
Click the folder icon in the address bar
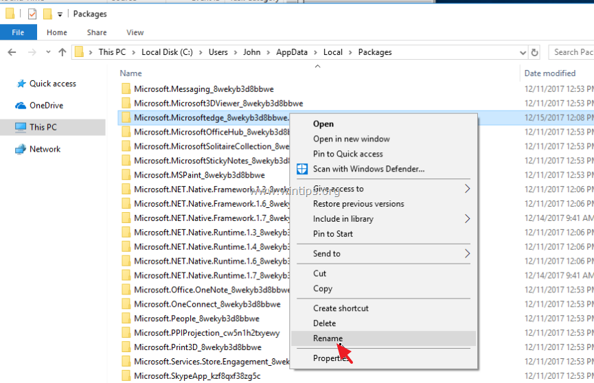coord(79,52)
